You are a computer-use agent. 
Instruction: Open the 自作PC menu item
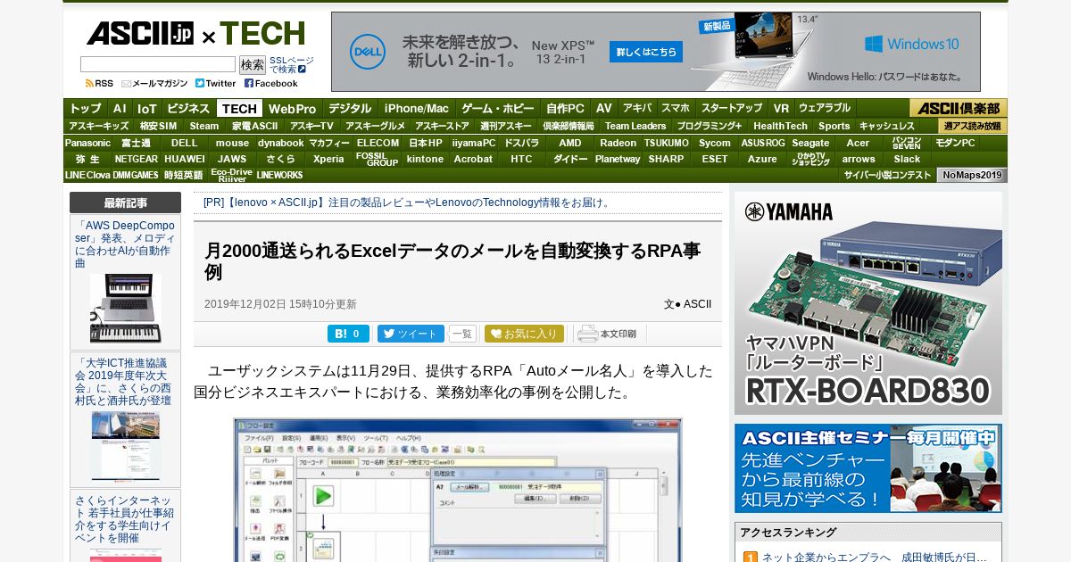tap(565, 108)
